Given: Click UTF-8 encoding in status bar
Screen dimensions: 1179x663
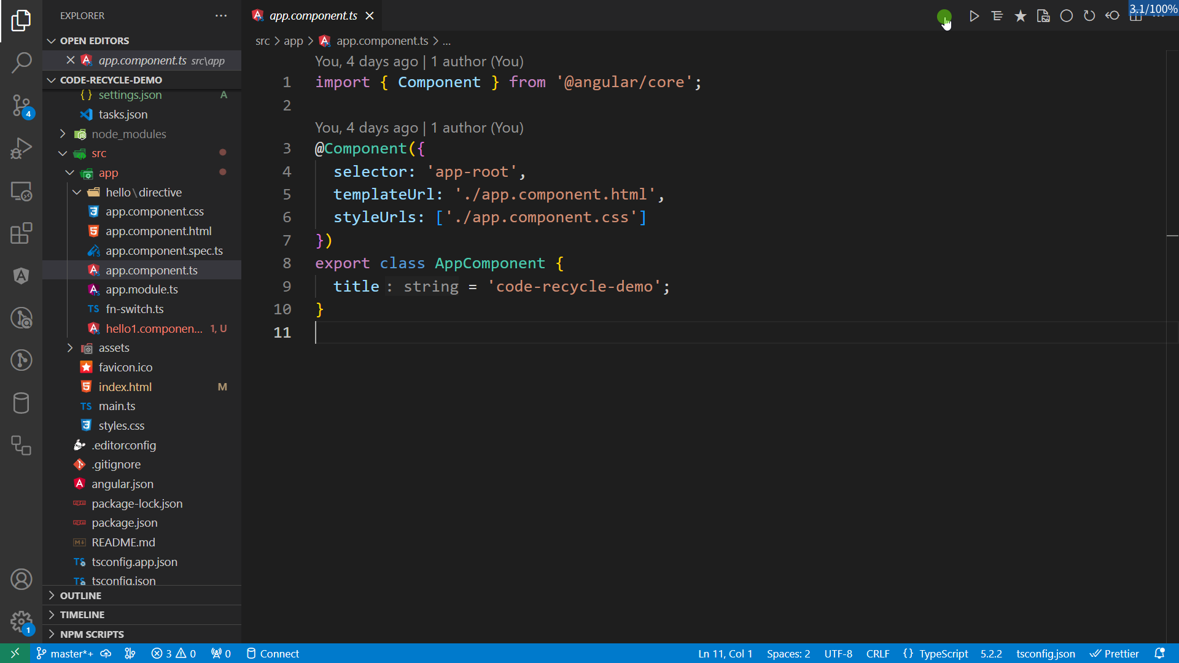Looking at the screenshot, I should 838,653.
